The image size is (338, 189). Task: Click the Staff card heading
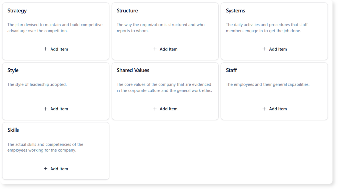(231, 70)
